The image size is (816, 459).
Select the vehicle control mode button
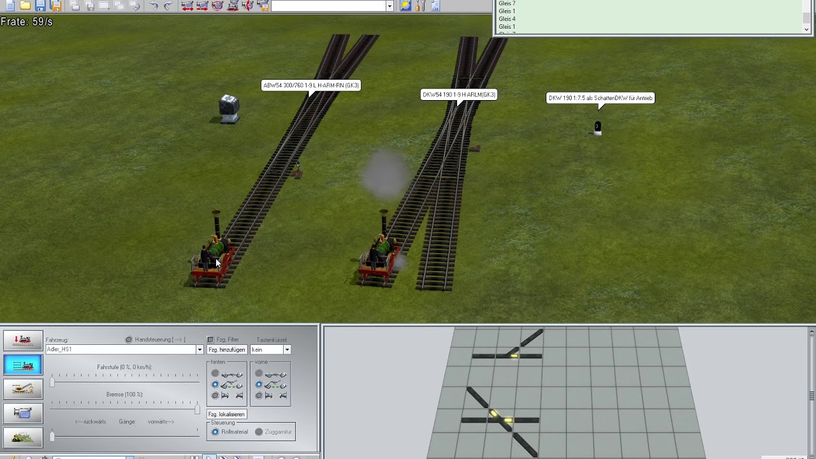[x=23, y=365]
